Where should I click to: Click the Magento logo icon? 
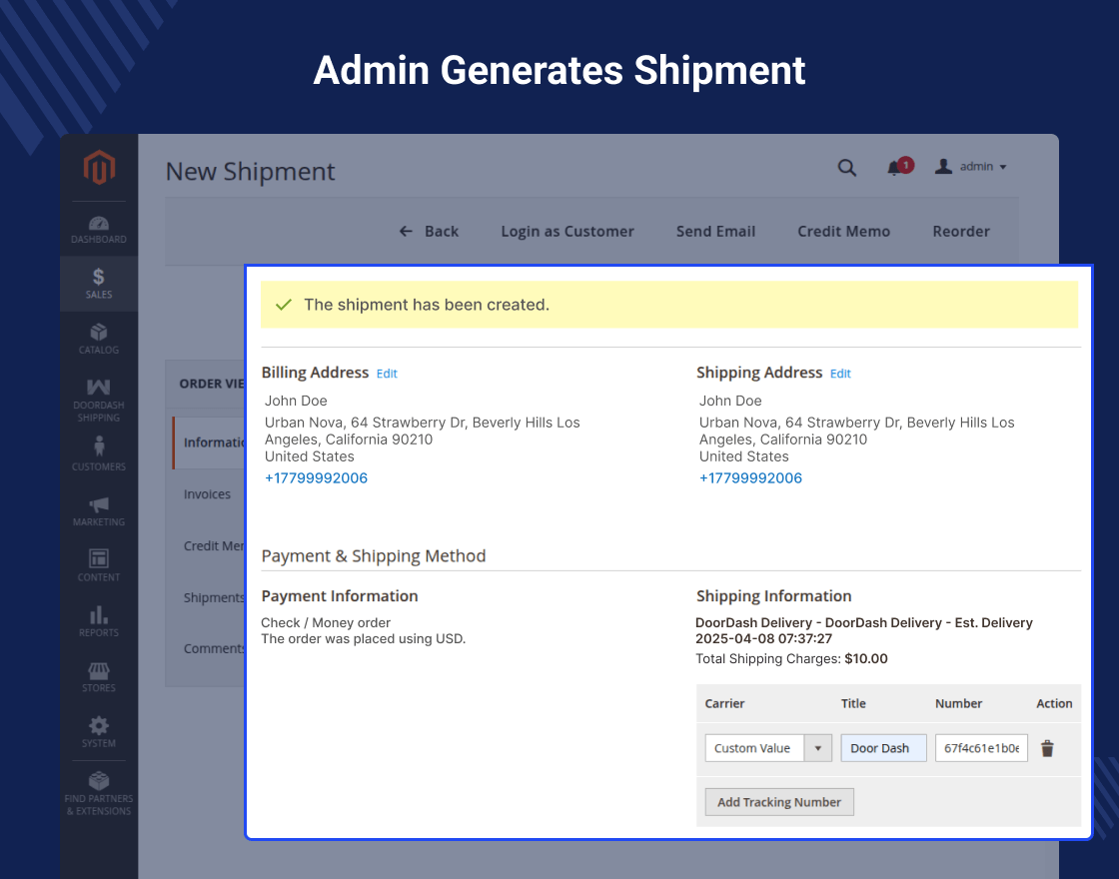(x=99, y=167)
